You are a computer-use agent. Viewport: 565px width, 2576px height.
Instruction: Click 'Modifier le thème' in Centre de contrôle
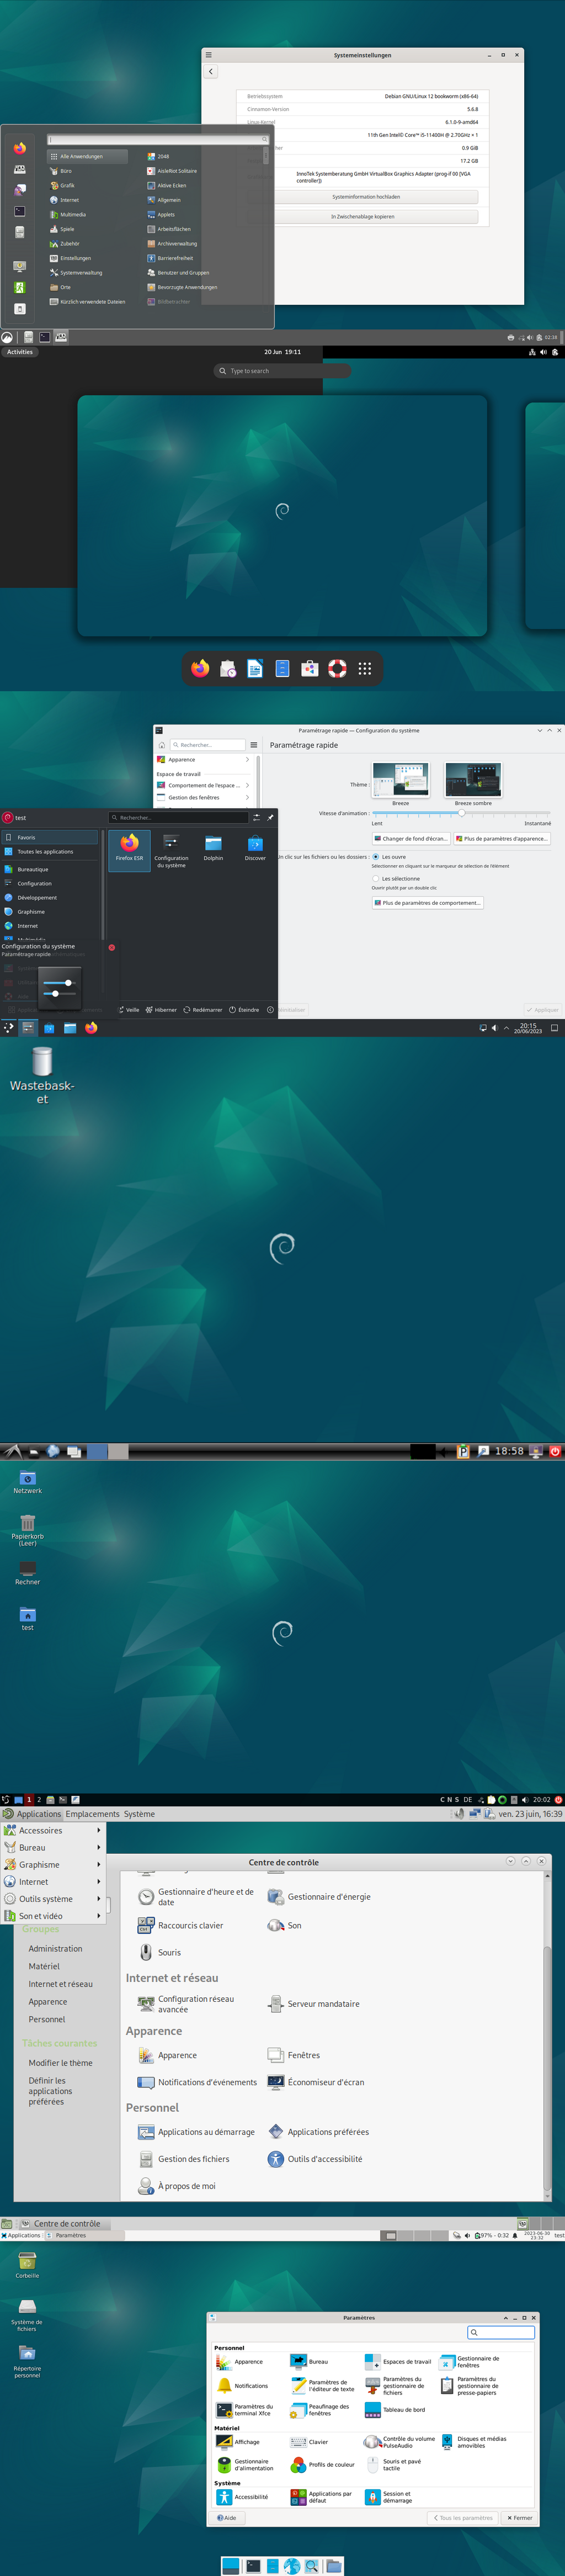point(60,2062)
